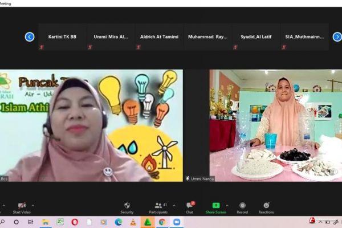The image size is (342, 228).
Task: Click the Zoom icon in the taskbar
Action: (177, 222)
